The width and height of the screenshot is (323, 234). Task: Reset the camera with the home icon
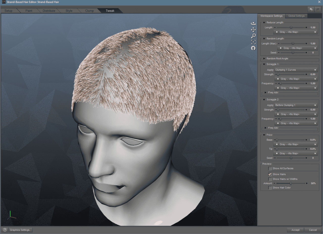coord(253,48)
